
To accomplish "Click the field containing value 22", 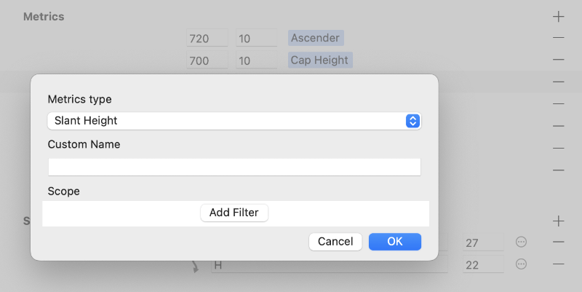I will (483, 265).
